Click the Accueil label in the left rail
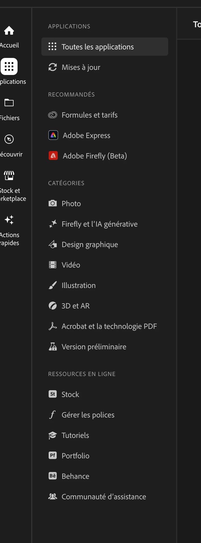 (9, 45)
